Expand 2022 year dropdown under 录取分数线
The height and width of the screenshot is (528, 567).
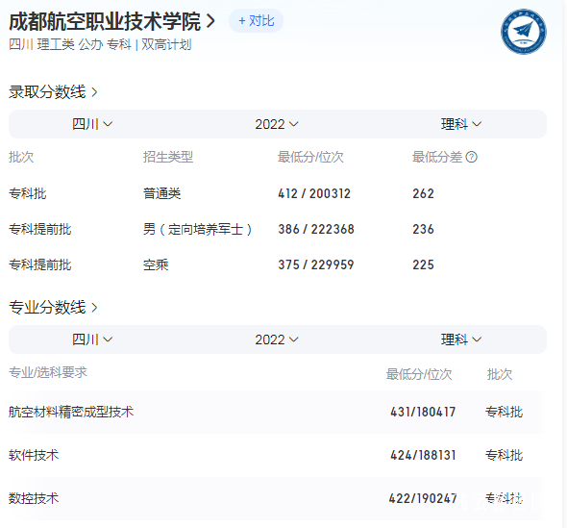[x=277, y=124]
